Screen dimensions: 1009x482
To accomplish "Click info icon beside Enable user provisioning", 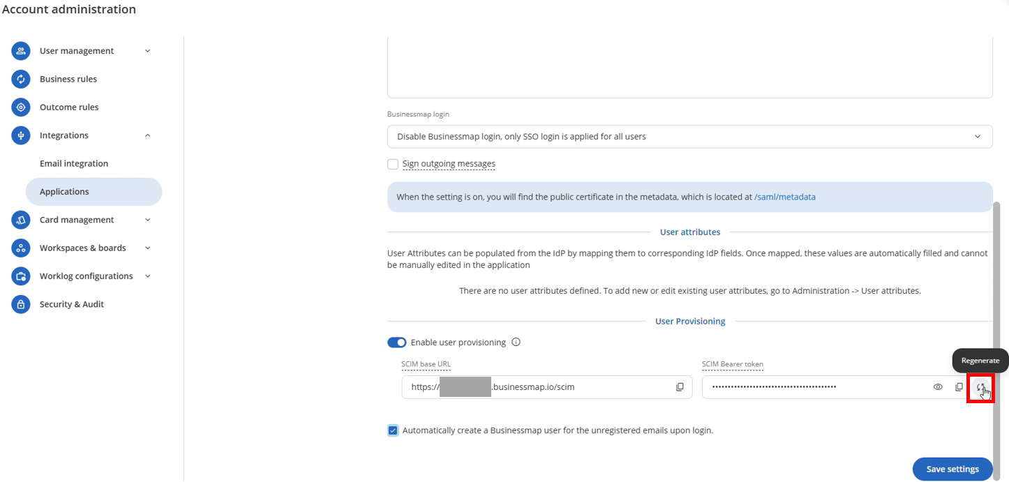I will [x=516, y=342].
